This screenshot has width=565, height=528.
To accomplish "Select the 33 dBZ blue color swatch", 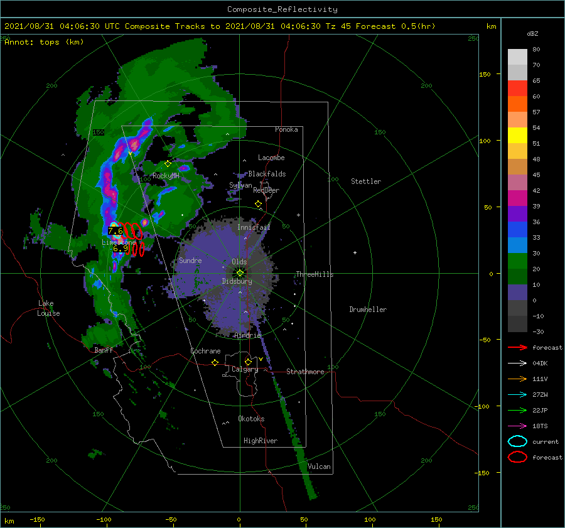I will (x=517, y=229).
